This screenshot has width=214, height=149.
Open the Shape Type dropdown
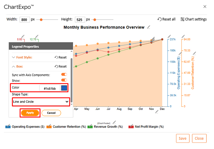pos(41,102)
